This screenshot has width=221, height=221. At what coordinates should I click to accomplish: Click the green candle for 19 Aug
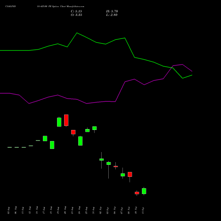coord(59,122)
